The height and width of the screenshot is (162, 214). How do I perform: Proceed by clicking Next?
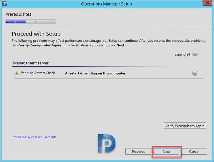click(x=166, y=152)
